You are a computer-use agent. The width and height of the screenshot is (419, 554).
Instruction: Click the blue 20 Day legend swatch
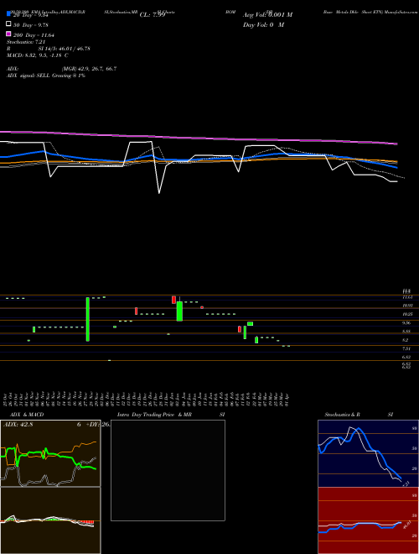point(9,13)
